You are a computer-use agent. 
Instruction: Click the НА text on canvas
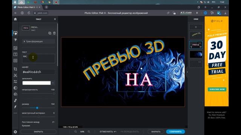139,80
